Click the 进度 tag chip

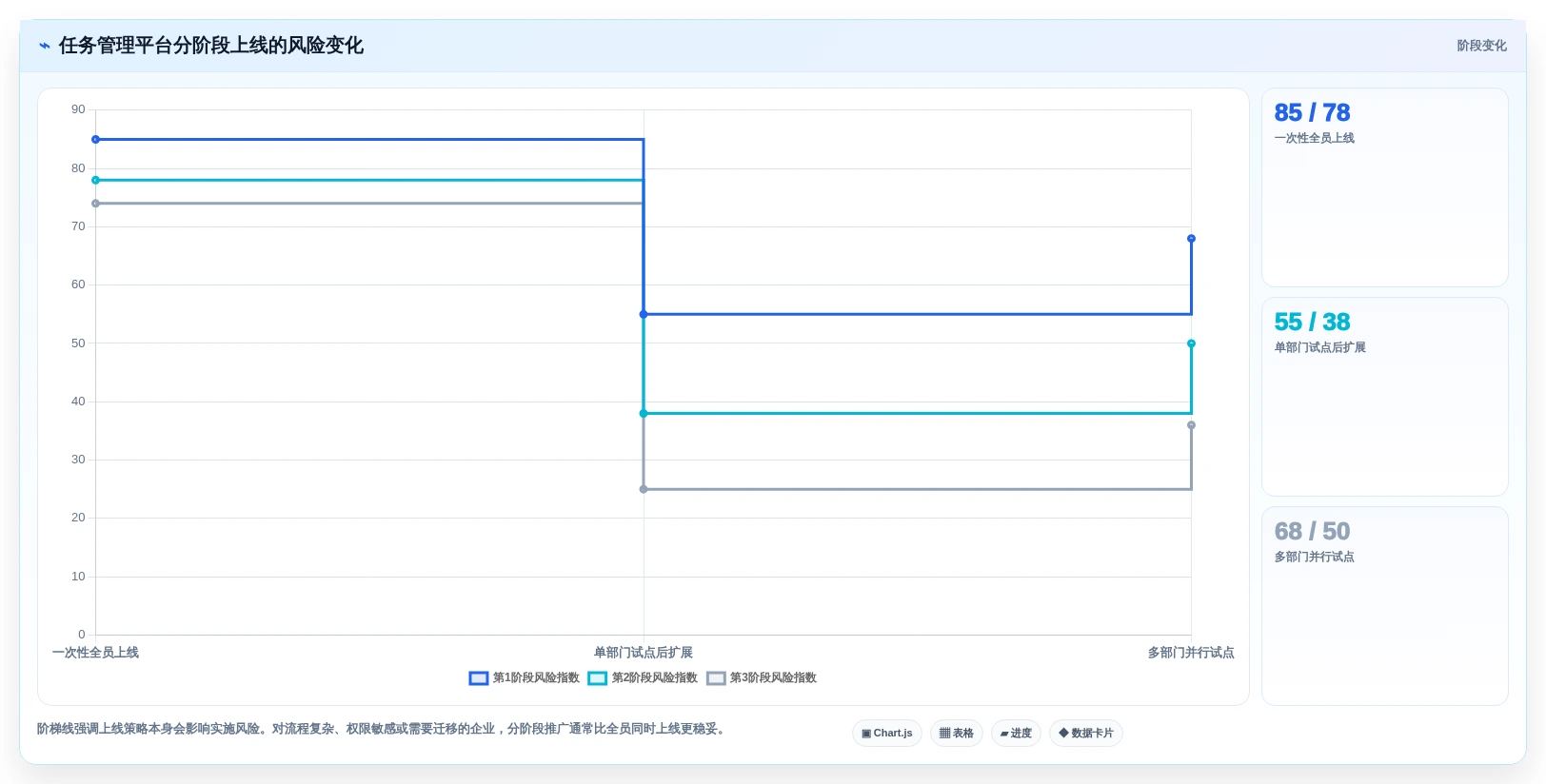point(1016,734)
